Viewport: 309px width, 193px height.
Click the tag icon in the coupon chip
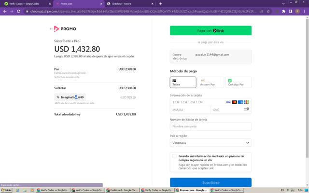click(x=58, y=97)
